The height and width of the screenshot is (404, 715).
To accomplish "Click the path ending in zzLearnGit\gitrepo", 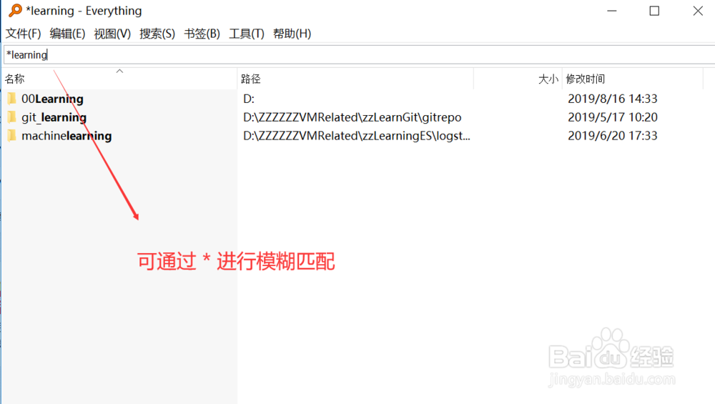I will pos(352,117).
